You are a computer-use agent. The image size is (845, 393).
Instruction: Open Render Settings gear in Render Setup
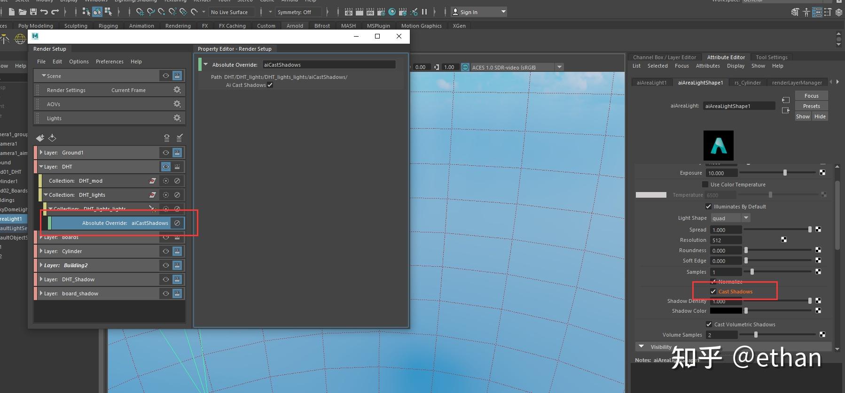(x=177, y=90)
